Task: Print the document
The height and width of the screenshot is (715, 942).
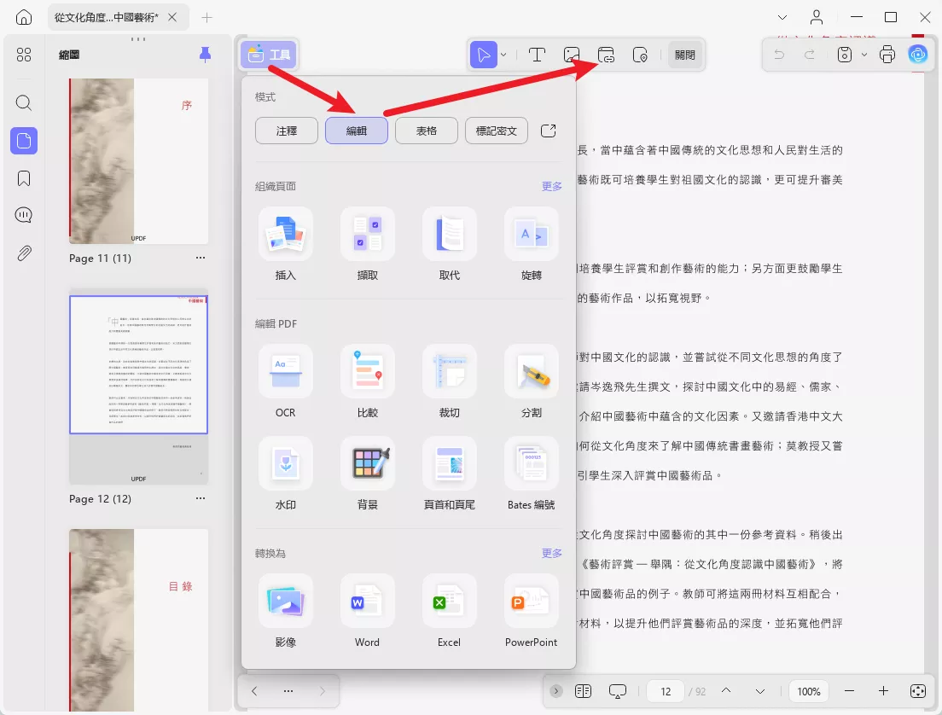Action: click(887, 55)
